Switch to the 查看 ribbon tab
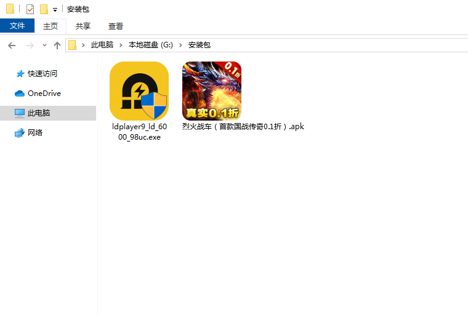Image resolution: width=468 pixels, height=315 pixels. coord(116,26)
